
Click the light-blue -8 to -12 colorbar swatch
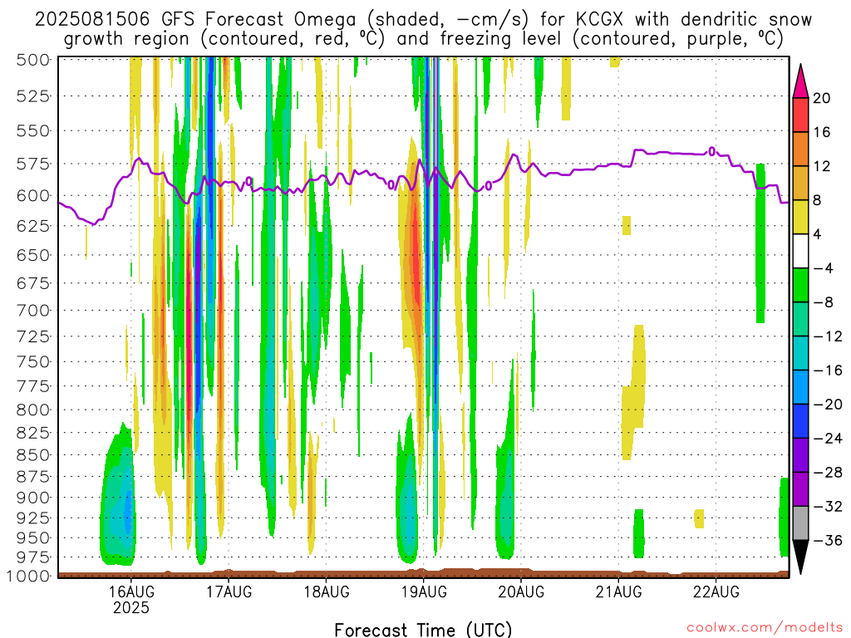(800, 319)
